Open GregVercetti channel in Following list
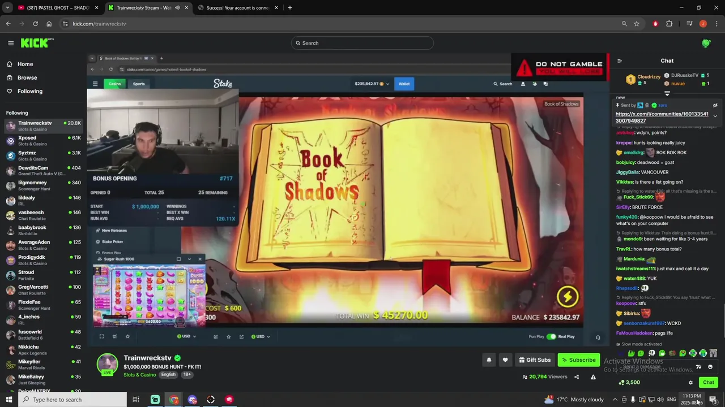The image size is (725, 407). (x=43, y=290)
